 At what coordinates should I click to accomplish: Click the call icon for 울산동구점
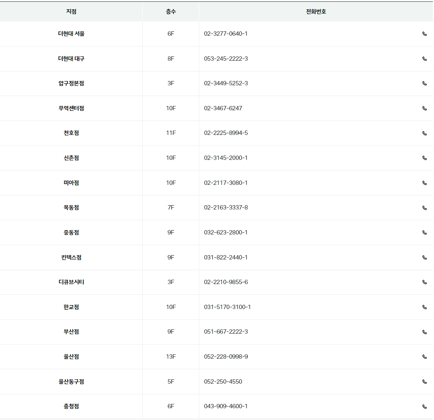pyautogui.click(x=424, y=382)
